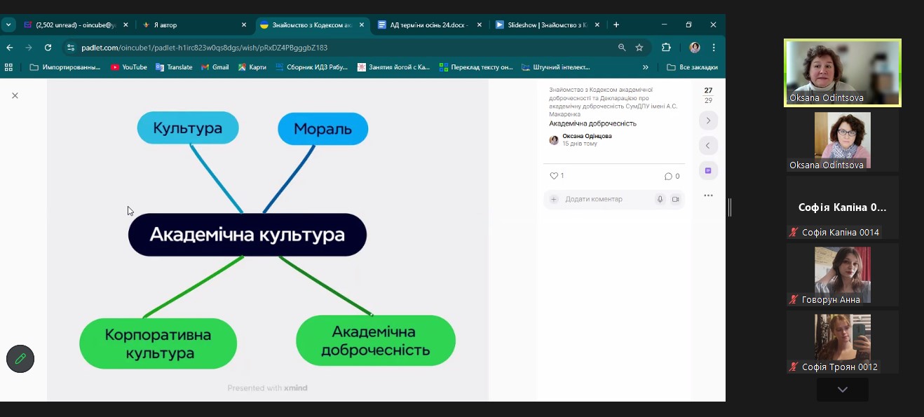
Task: Click the green pencil edit button
Action: pos(20,359)
